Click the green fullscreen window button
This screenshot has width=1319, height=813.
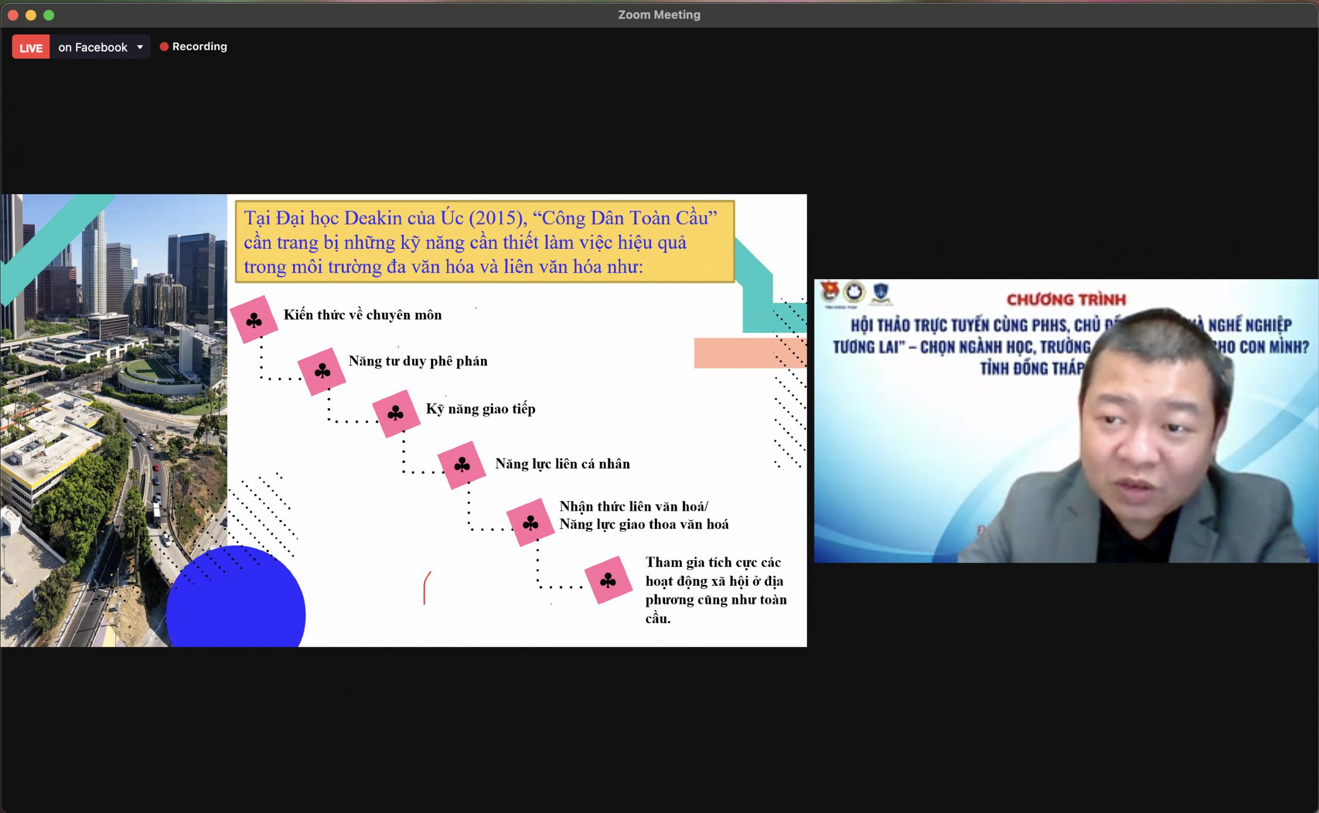[49, 15]
